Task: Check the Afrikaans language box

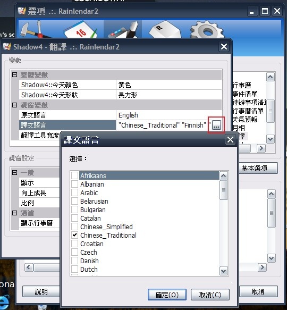Action: coord(74,175)
